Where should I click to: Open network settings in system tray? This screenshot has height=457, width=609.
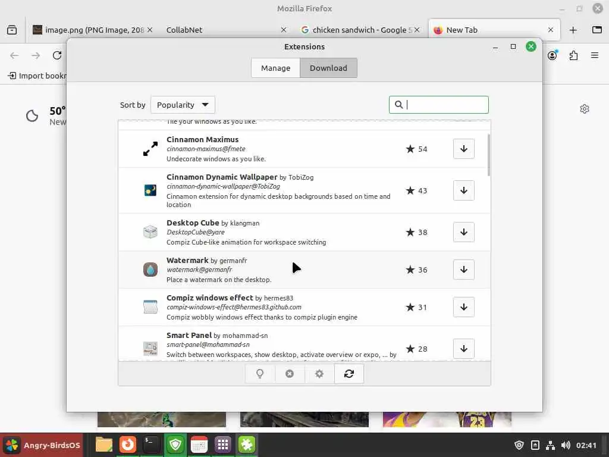pyautogui.click(x=550, y=445)
